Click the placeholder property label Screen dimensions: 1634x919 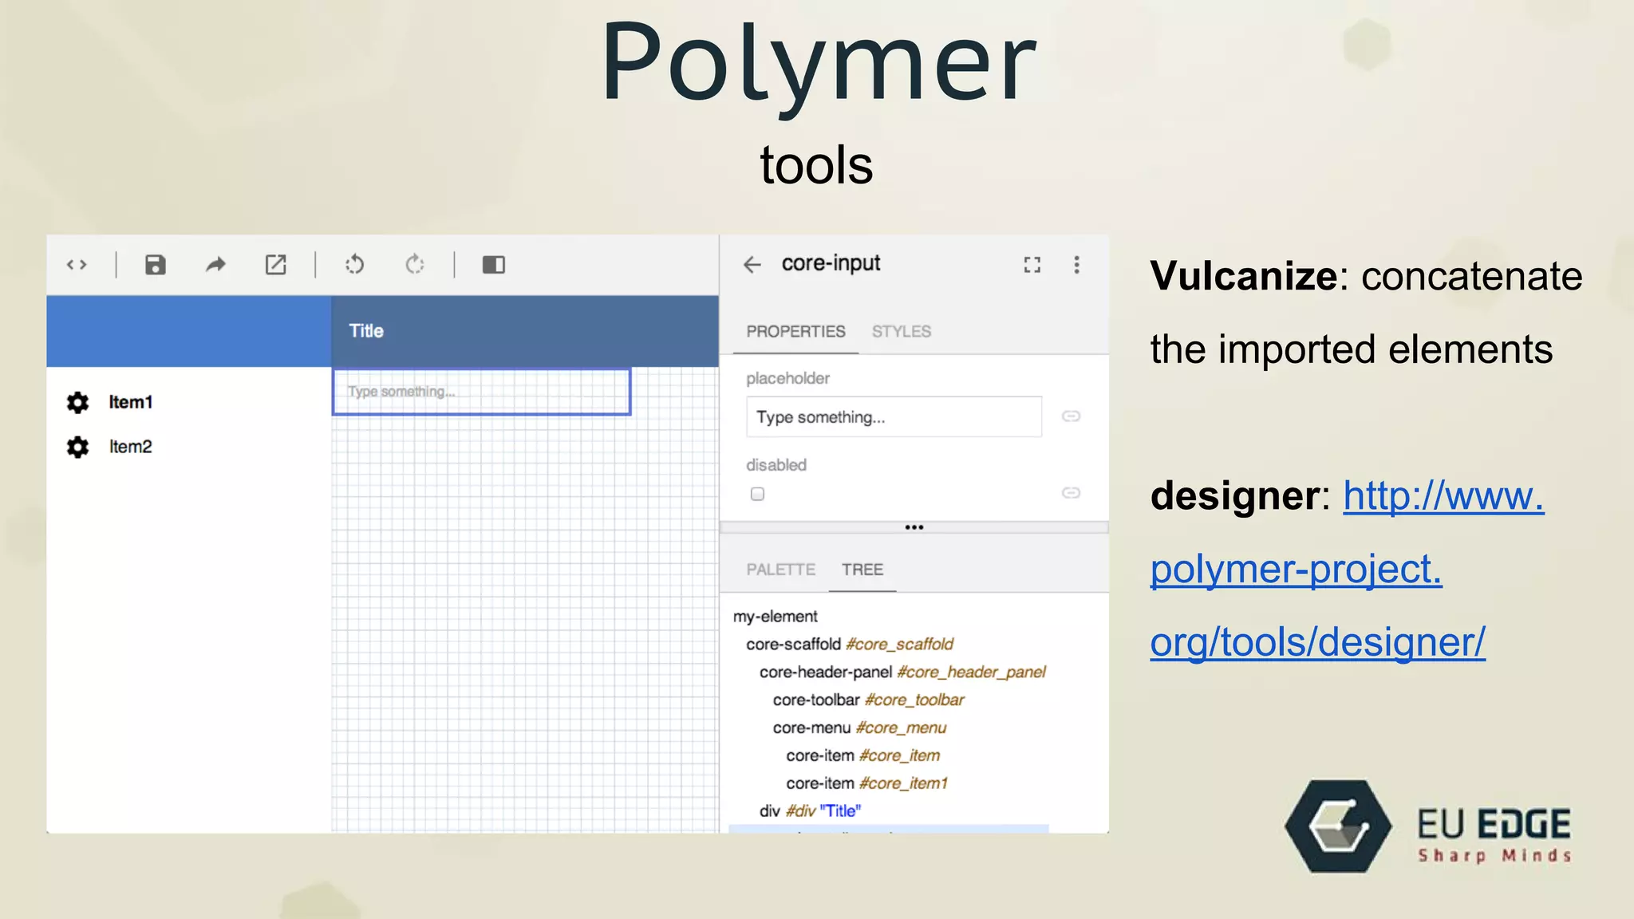pyautogui.click(x=787, y=378)
